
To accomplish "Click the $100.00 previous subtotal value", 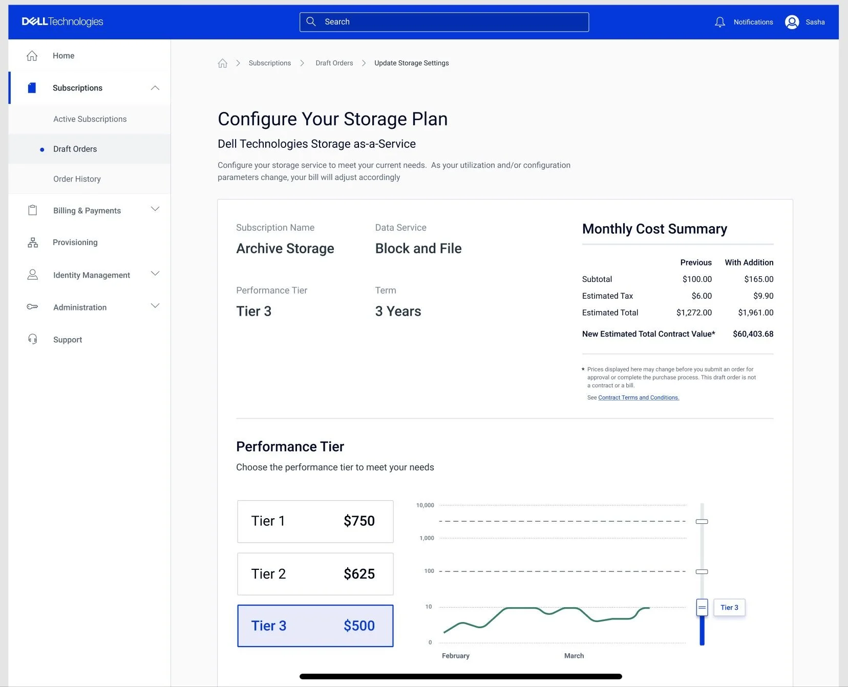I will 697,279.
